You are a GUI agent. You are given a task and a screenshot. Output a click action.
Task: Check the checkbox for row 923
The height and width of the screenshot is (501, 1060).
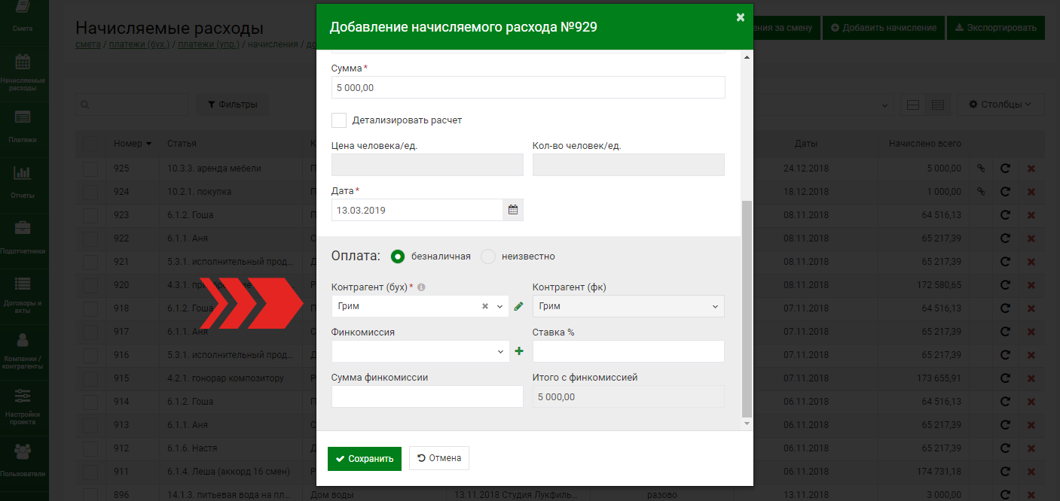[90, 215]
